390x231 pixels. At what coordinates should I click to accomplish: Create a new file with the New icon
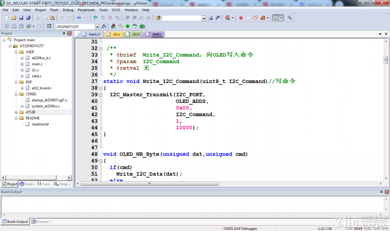7,18
